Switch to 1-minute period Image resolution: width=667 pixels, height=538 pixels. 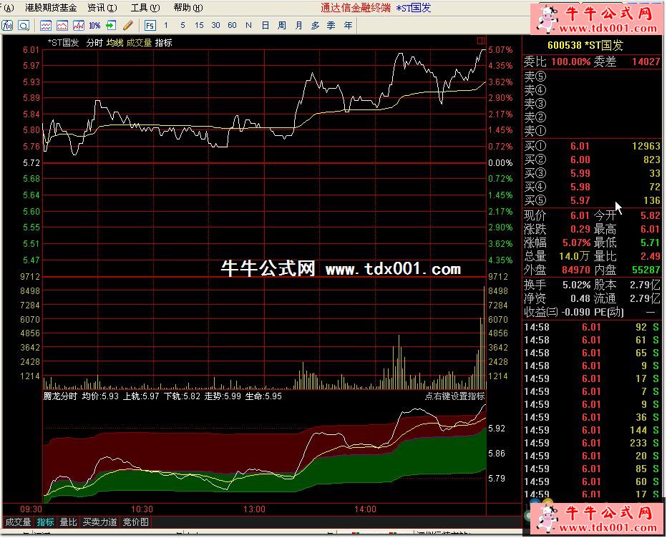pyautogui.click(x=166, y=26)
